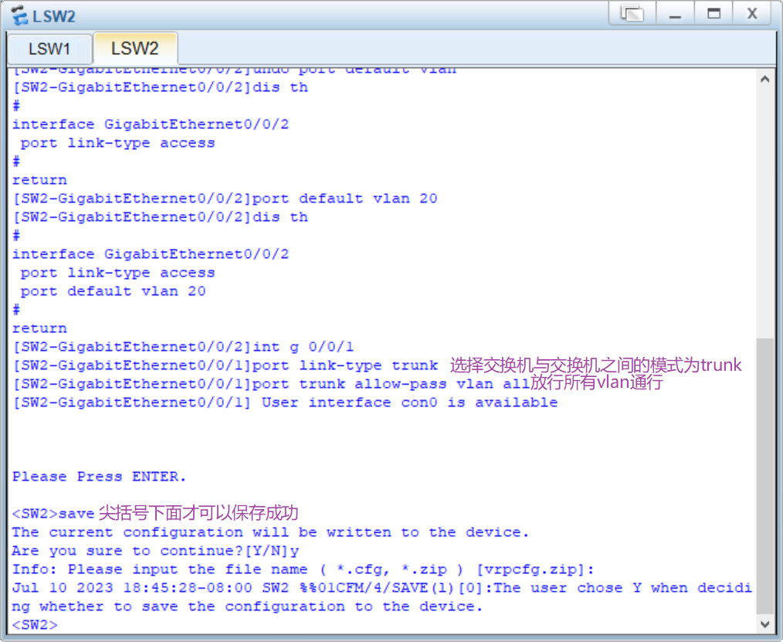
Task: Minimize the LSW2 window
Action: [675, 13]
